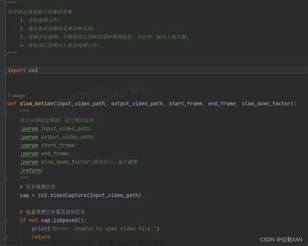Screen dimensions: 308x246
Task: Click 'cv2' in the import line
Action: 33,70
